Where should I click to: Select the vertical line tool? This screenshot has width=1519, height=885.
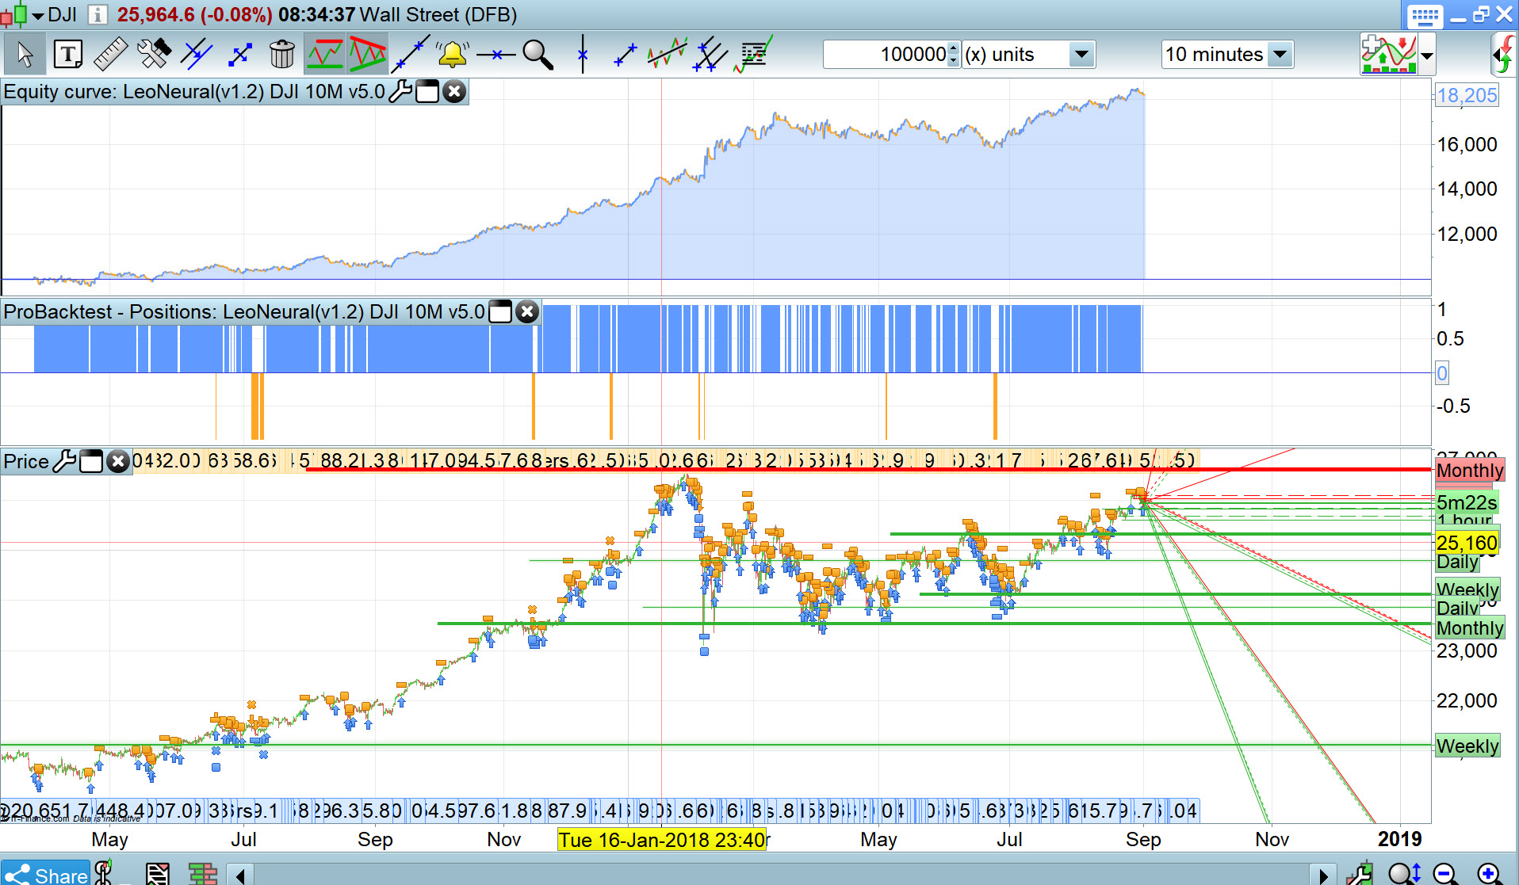point(583,55)
